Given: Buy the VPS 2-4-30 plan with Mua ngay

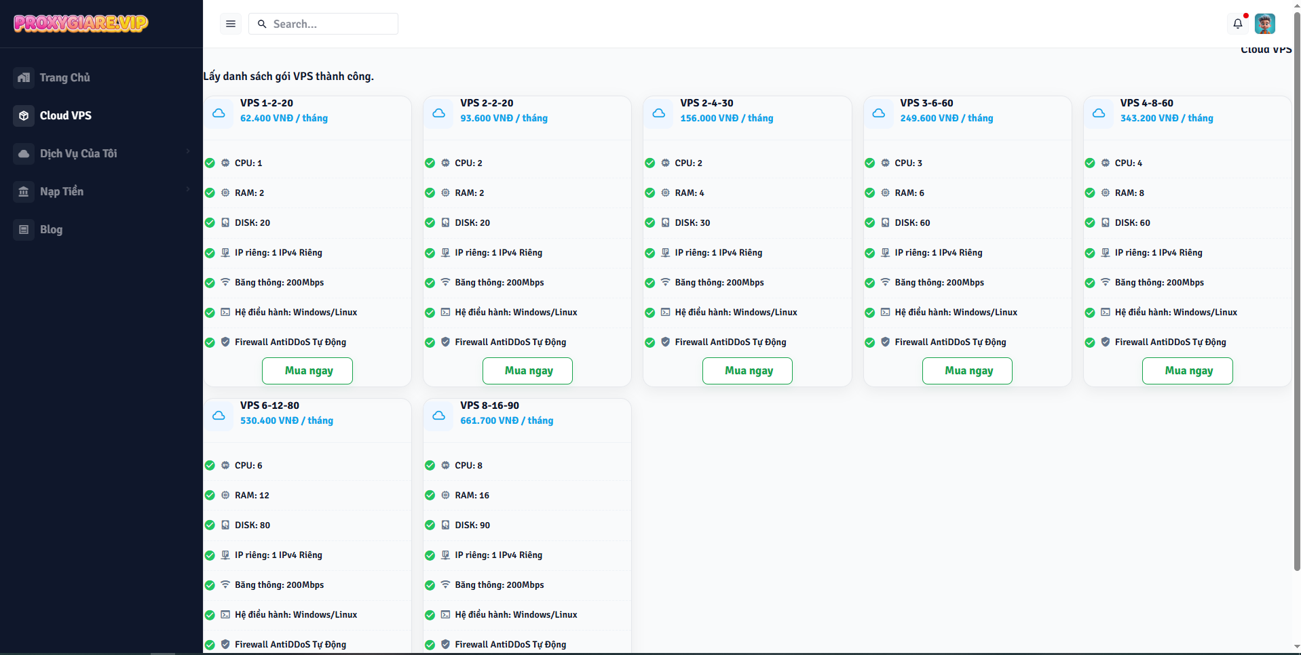Looking at the screenshot, I should [x=748, y=371].
